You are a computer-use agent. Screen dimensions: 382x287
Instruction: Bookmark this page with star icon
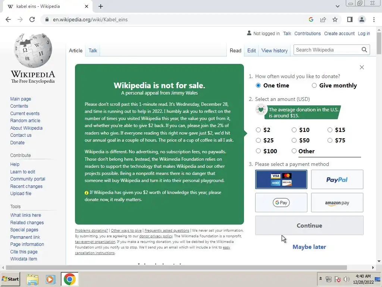335,19
